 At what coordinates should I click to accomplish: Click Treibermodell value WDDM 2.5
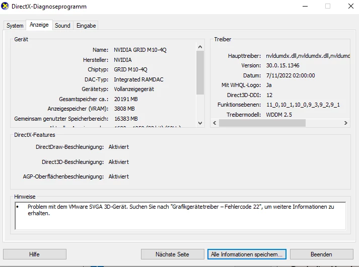(x=279, y=115)
